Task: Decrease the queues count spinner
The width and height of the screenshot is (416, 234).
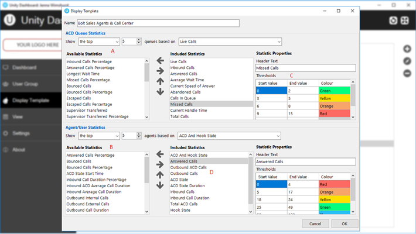Action: click(x=139, y=43)
